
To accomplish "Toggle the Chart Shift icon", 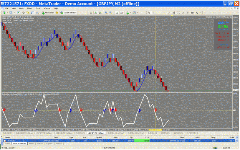I will tap(121, 13).
